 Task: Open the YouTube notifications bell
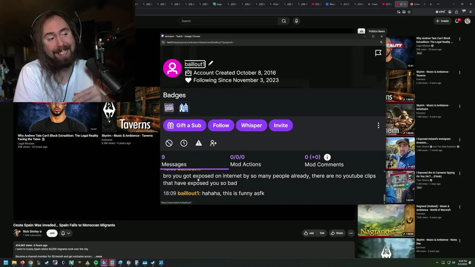pos(457,21)
